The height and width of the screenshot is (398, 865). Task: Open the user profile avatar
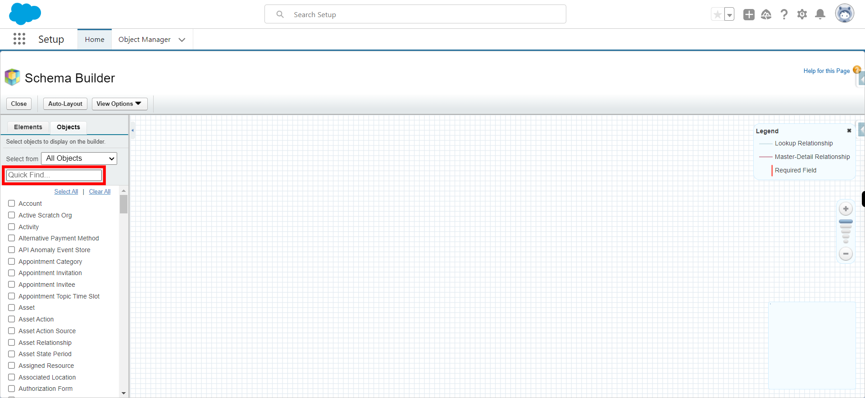coord(845,14)
